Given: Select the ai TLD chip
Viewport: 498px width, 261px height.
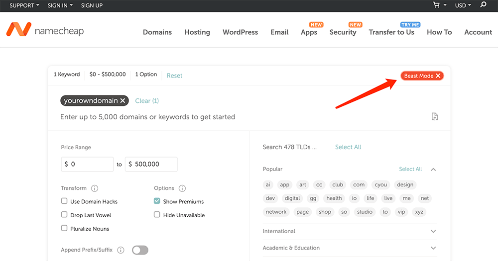Looking at the screenshot, I should (268, 184).
